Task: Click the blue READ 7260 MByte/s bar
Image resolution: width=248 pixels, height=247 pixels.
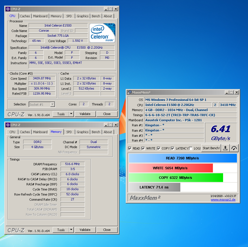Action: [183, 158]
